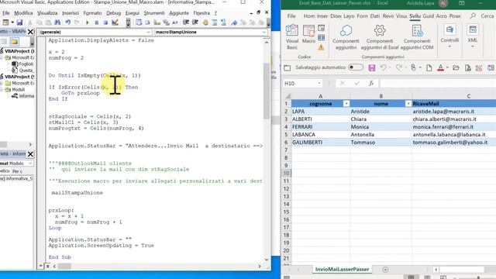
Task: Open the Strumenti menu in VBA editor
Action: 154,13
